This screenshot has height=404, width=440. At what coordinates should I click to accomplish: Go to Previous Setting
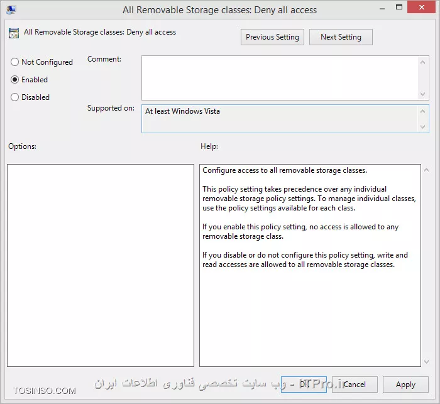(272, 37)
